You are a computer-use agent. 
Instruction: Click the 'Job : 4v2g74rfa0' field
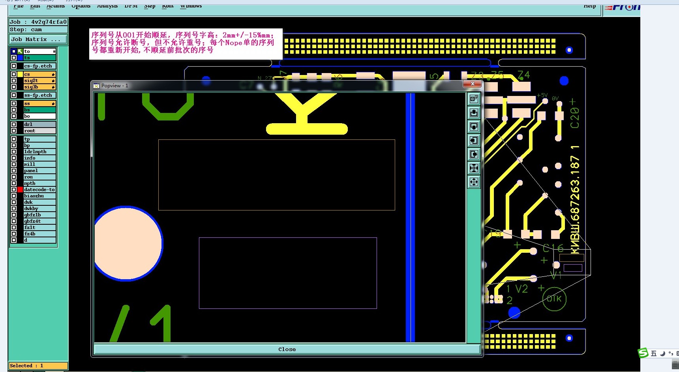[x=38, y=22]
